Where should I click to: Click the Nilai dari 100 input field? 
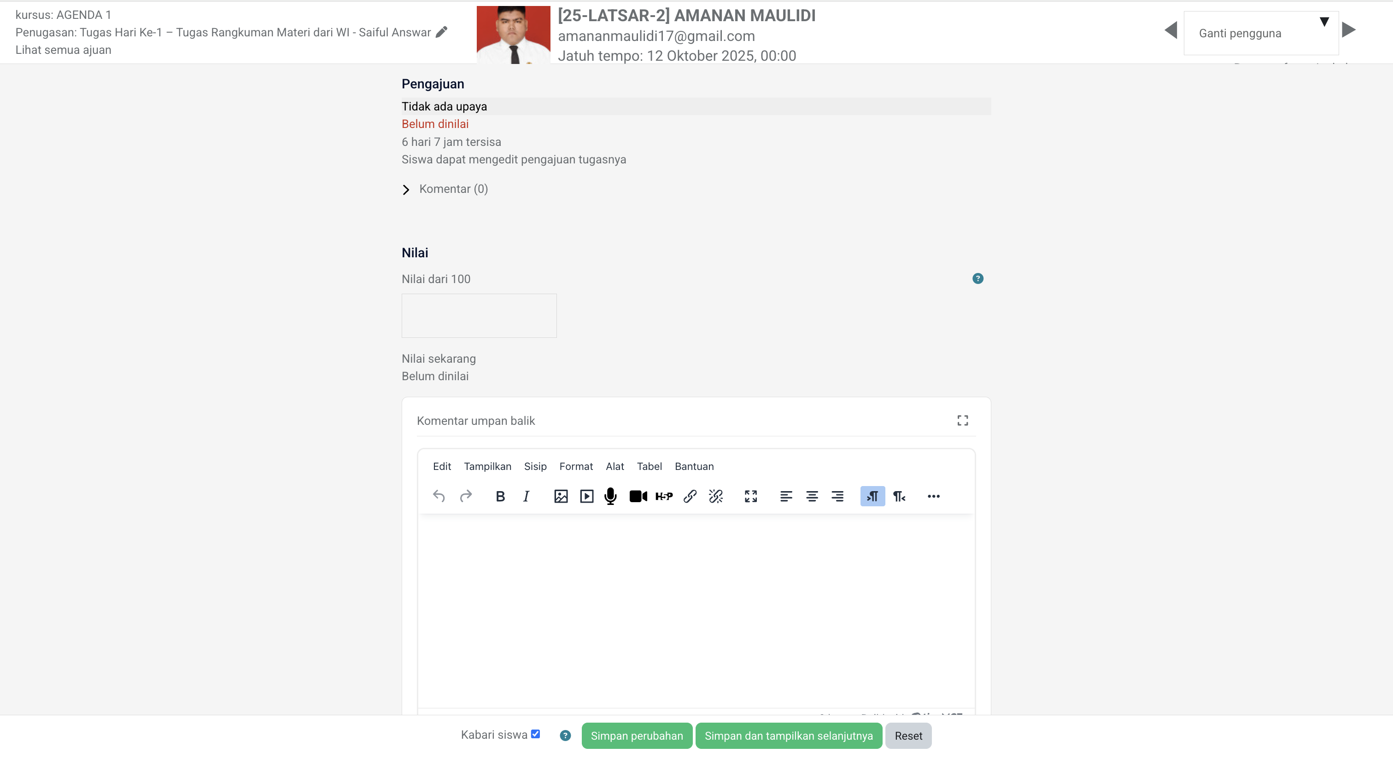[x=479, y=315]
